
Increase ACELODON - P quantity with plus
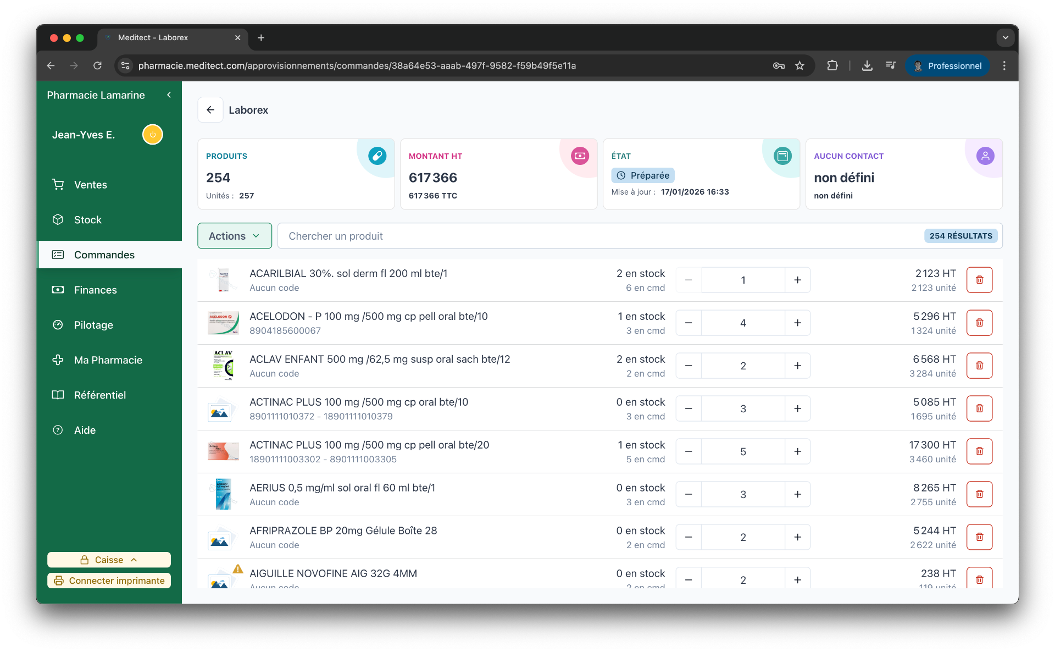click(797, 323)
